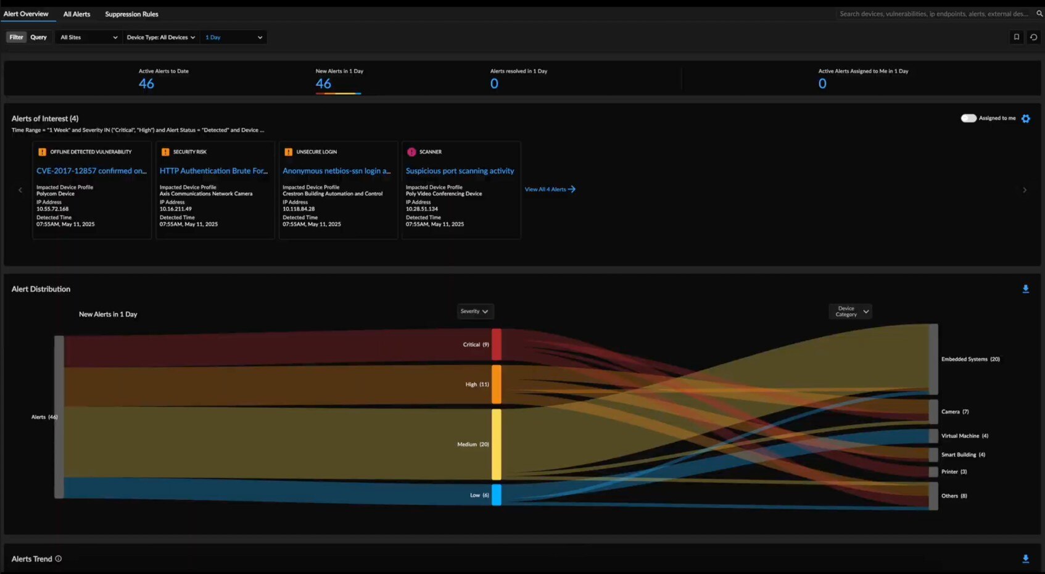This screenshot has height=574, width=1045.
Task: Open the Suppression Rules tab
Action: (131, 14)
